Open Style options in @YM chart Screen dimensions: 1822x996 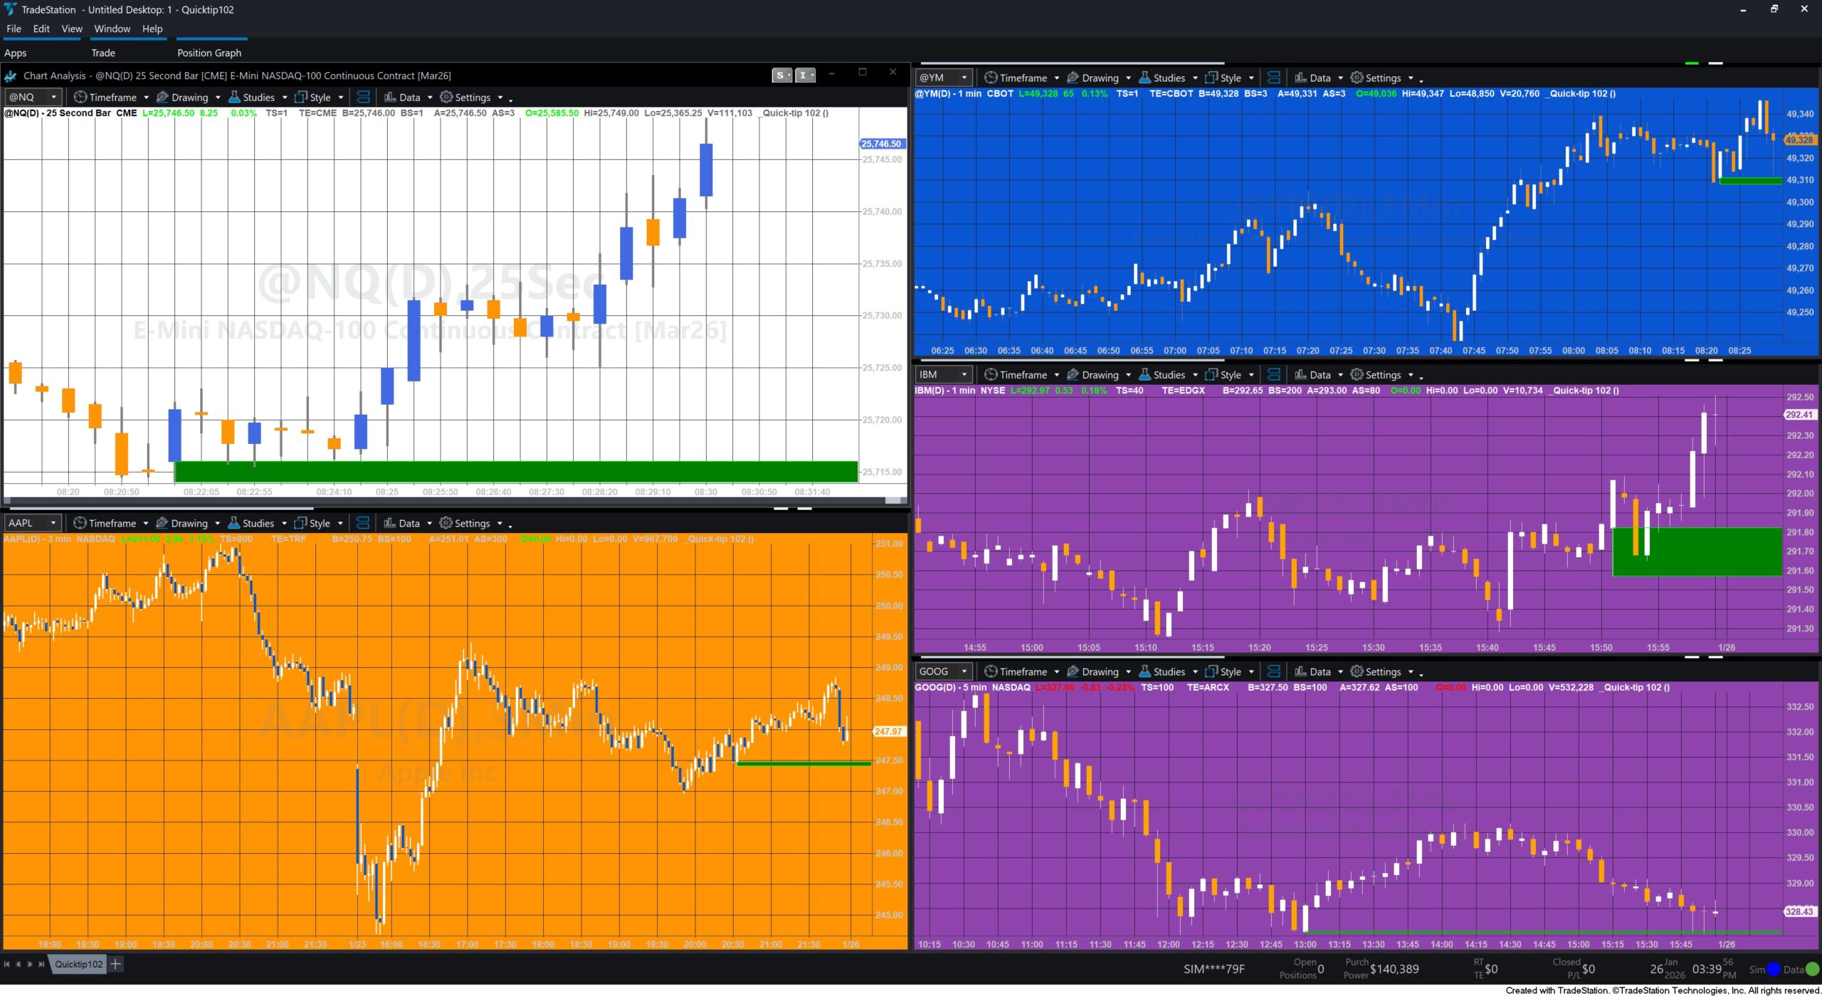click(1229, 78)
